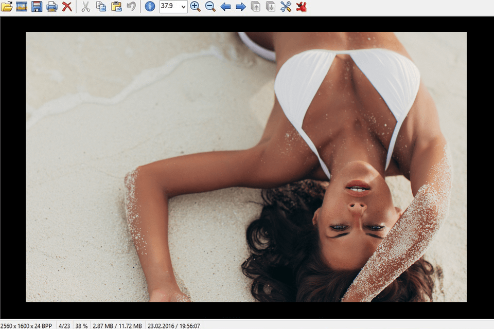This screenshot has height=329, width=494.
Task: Print the current image
Action: point(52,7)
